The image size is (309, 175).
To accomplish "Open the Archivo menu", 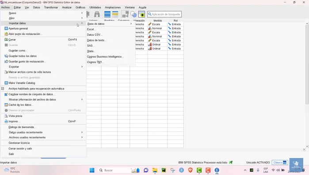I will [5, 7].
